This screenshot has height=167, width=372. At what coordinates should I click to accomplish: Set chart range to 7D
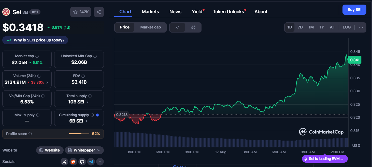click(300, 27)
